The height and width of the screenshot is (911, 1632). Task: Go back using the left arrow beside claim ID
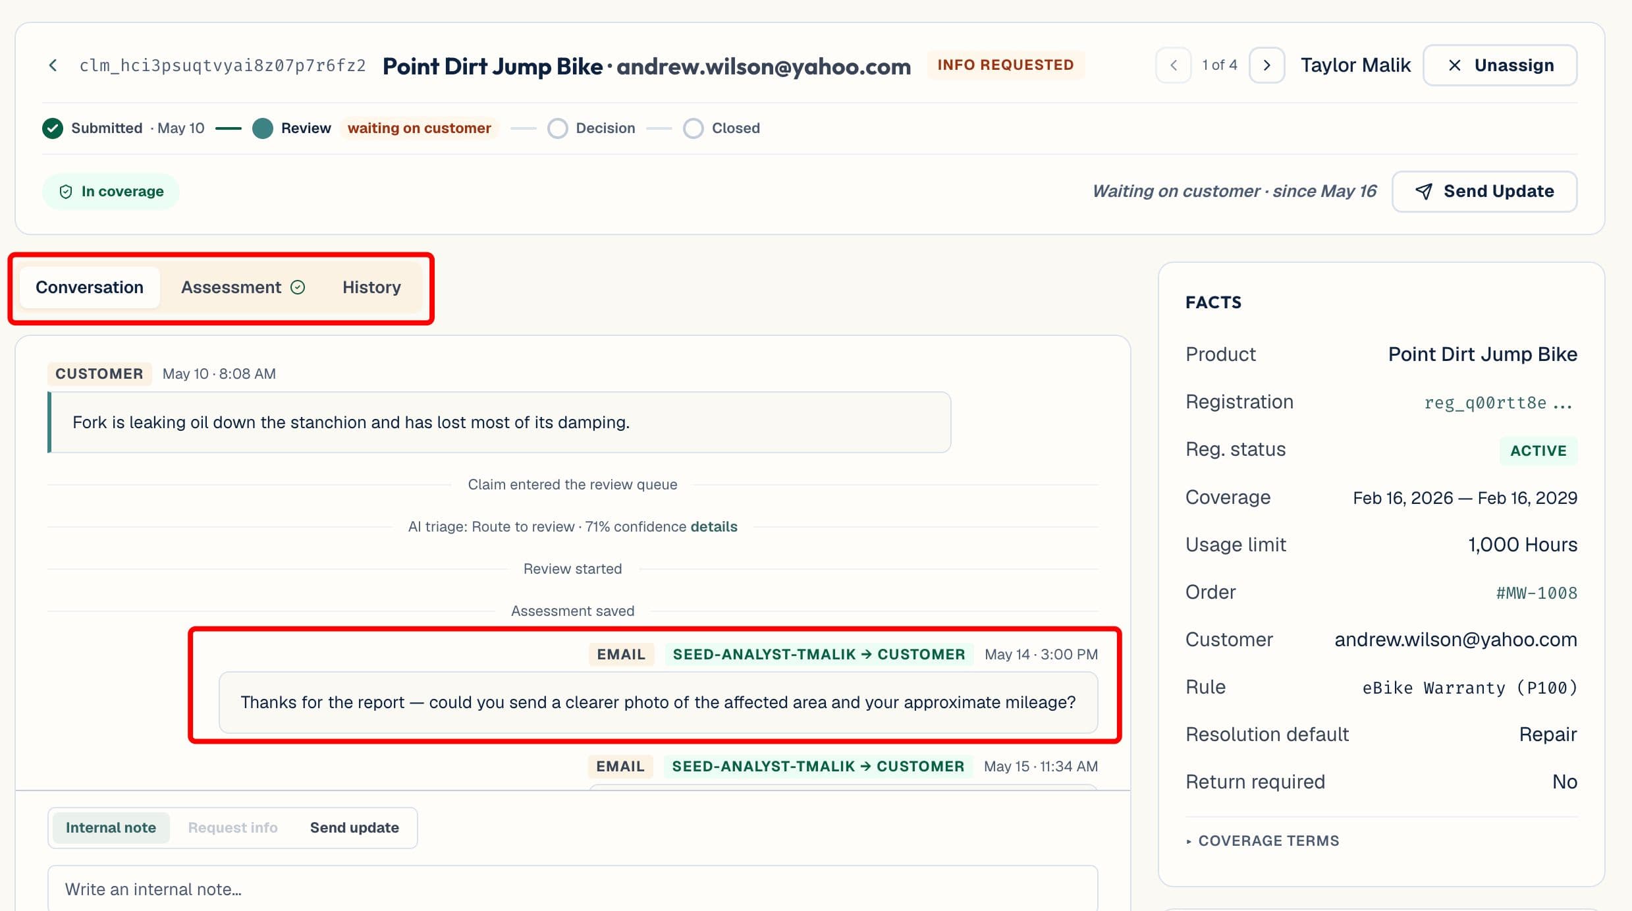(x=53, y=65)
